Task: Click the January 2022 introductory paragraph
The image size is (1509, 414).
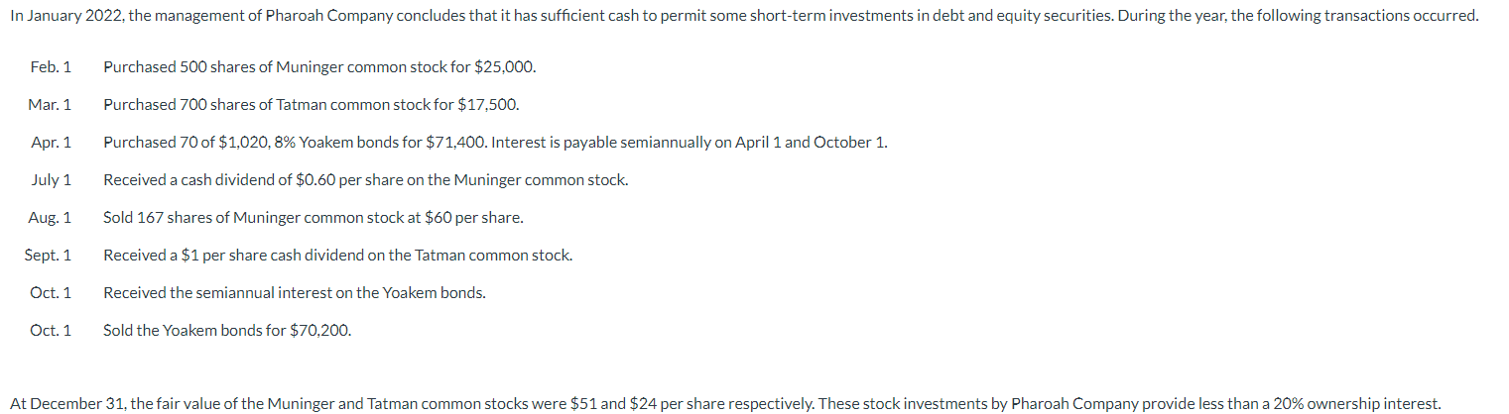Action: (x=744, y=18)
